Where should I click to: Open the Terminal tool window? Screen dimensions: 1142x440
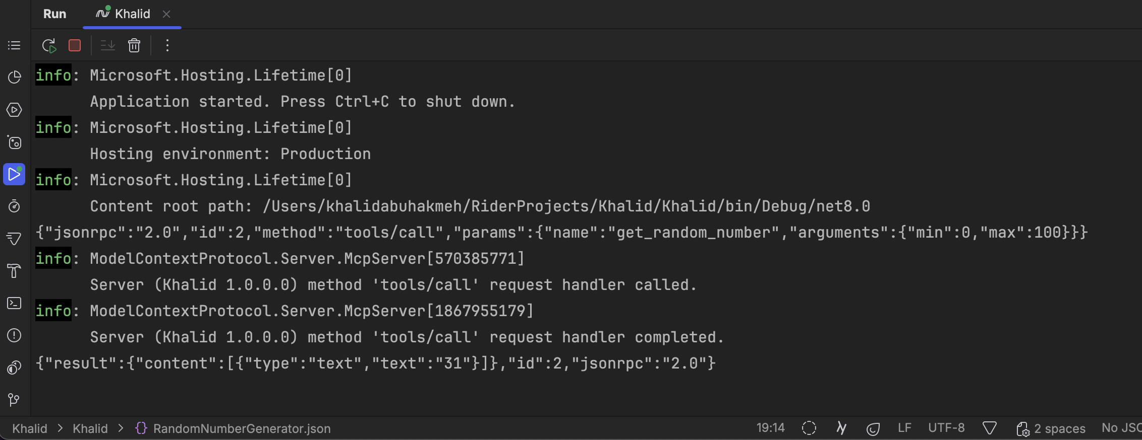click(14, 303)
